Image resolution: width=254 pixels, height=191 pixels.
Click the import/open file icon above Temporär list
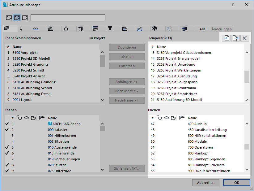(226, 38)
